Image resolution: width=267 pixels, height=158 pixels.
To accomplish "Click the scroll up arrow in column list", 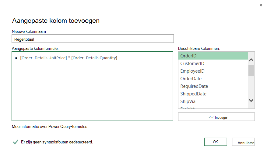I will [x=251, y=60].
